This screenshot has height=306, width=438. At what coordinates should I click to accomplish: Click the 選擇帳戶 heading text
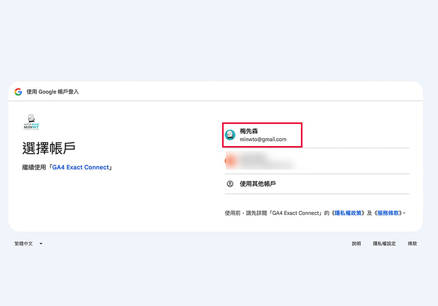(x=49, y=148)
